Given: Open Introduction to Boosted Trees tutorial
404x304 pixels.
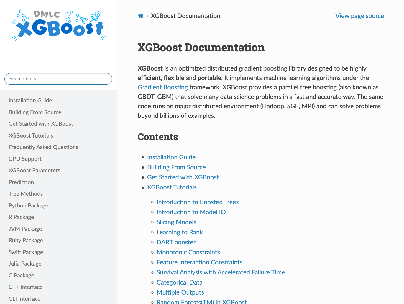Looking at the screenshot, I should pyautogui.click(x=197, y=202).
